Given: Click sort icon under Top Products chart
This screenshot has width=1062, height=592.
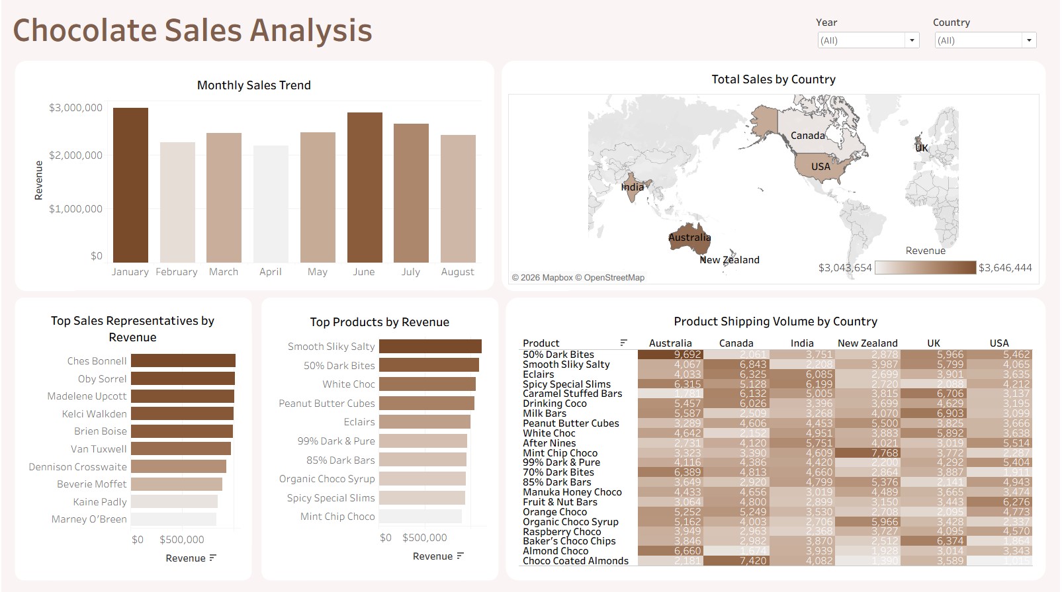Looking at the screenshot, I should point(461,556).
